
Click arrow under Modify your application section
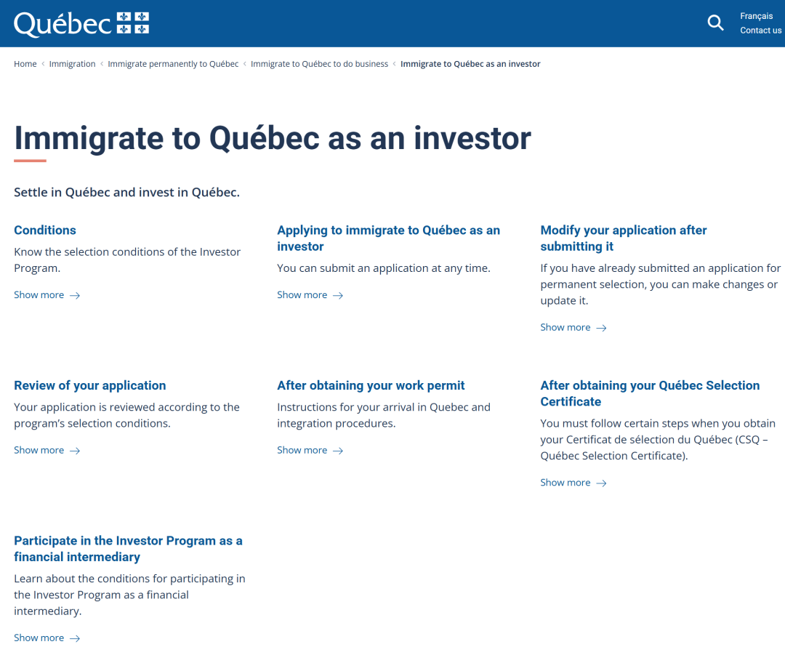[x=601, y=328]
